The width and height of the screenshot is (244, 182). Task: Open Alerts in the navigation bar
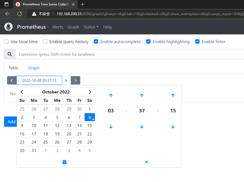[57, 27]
